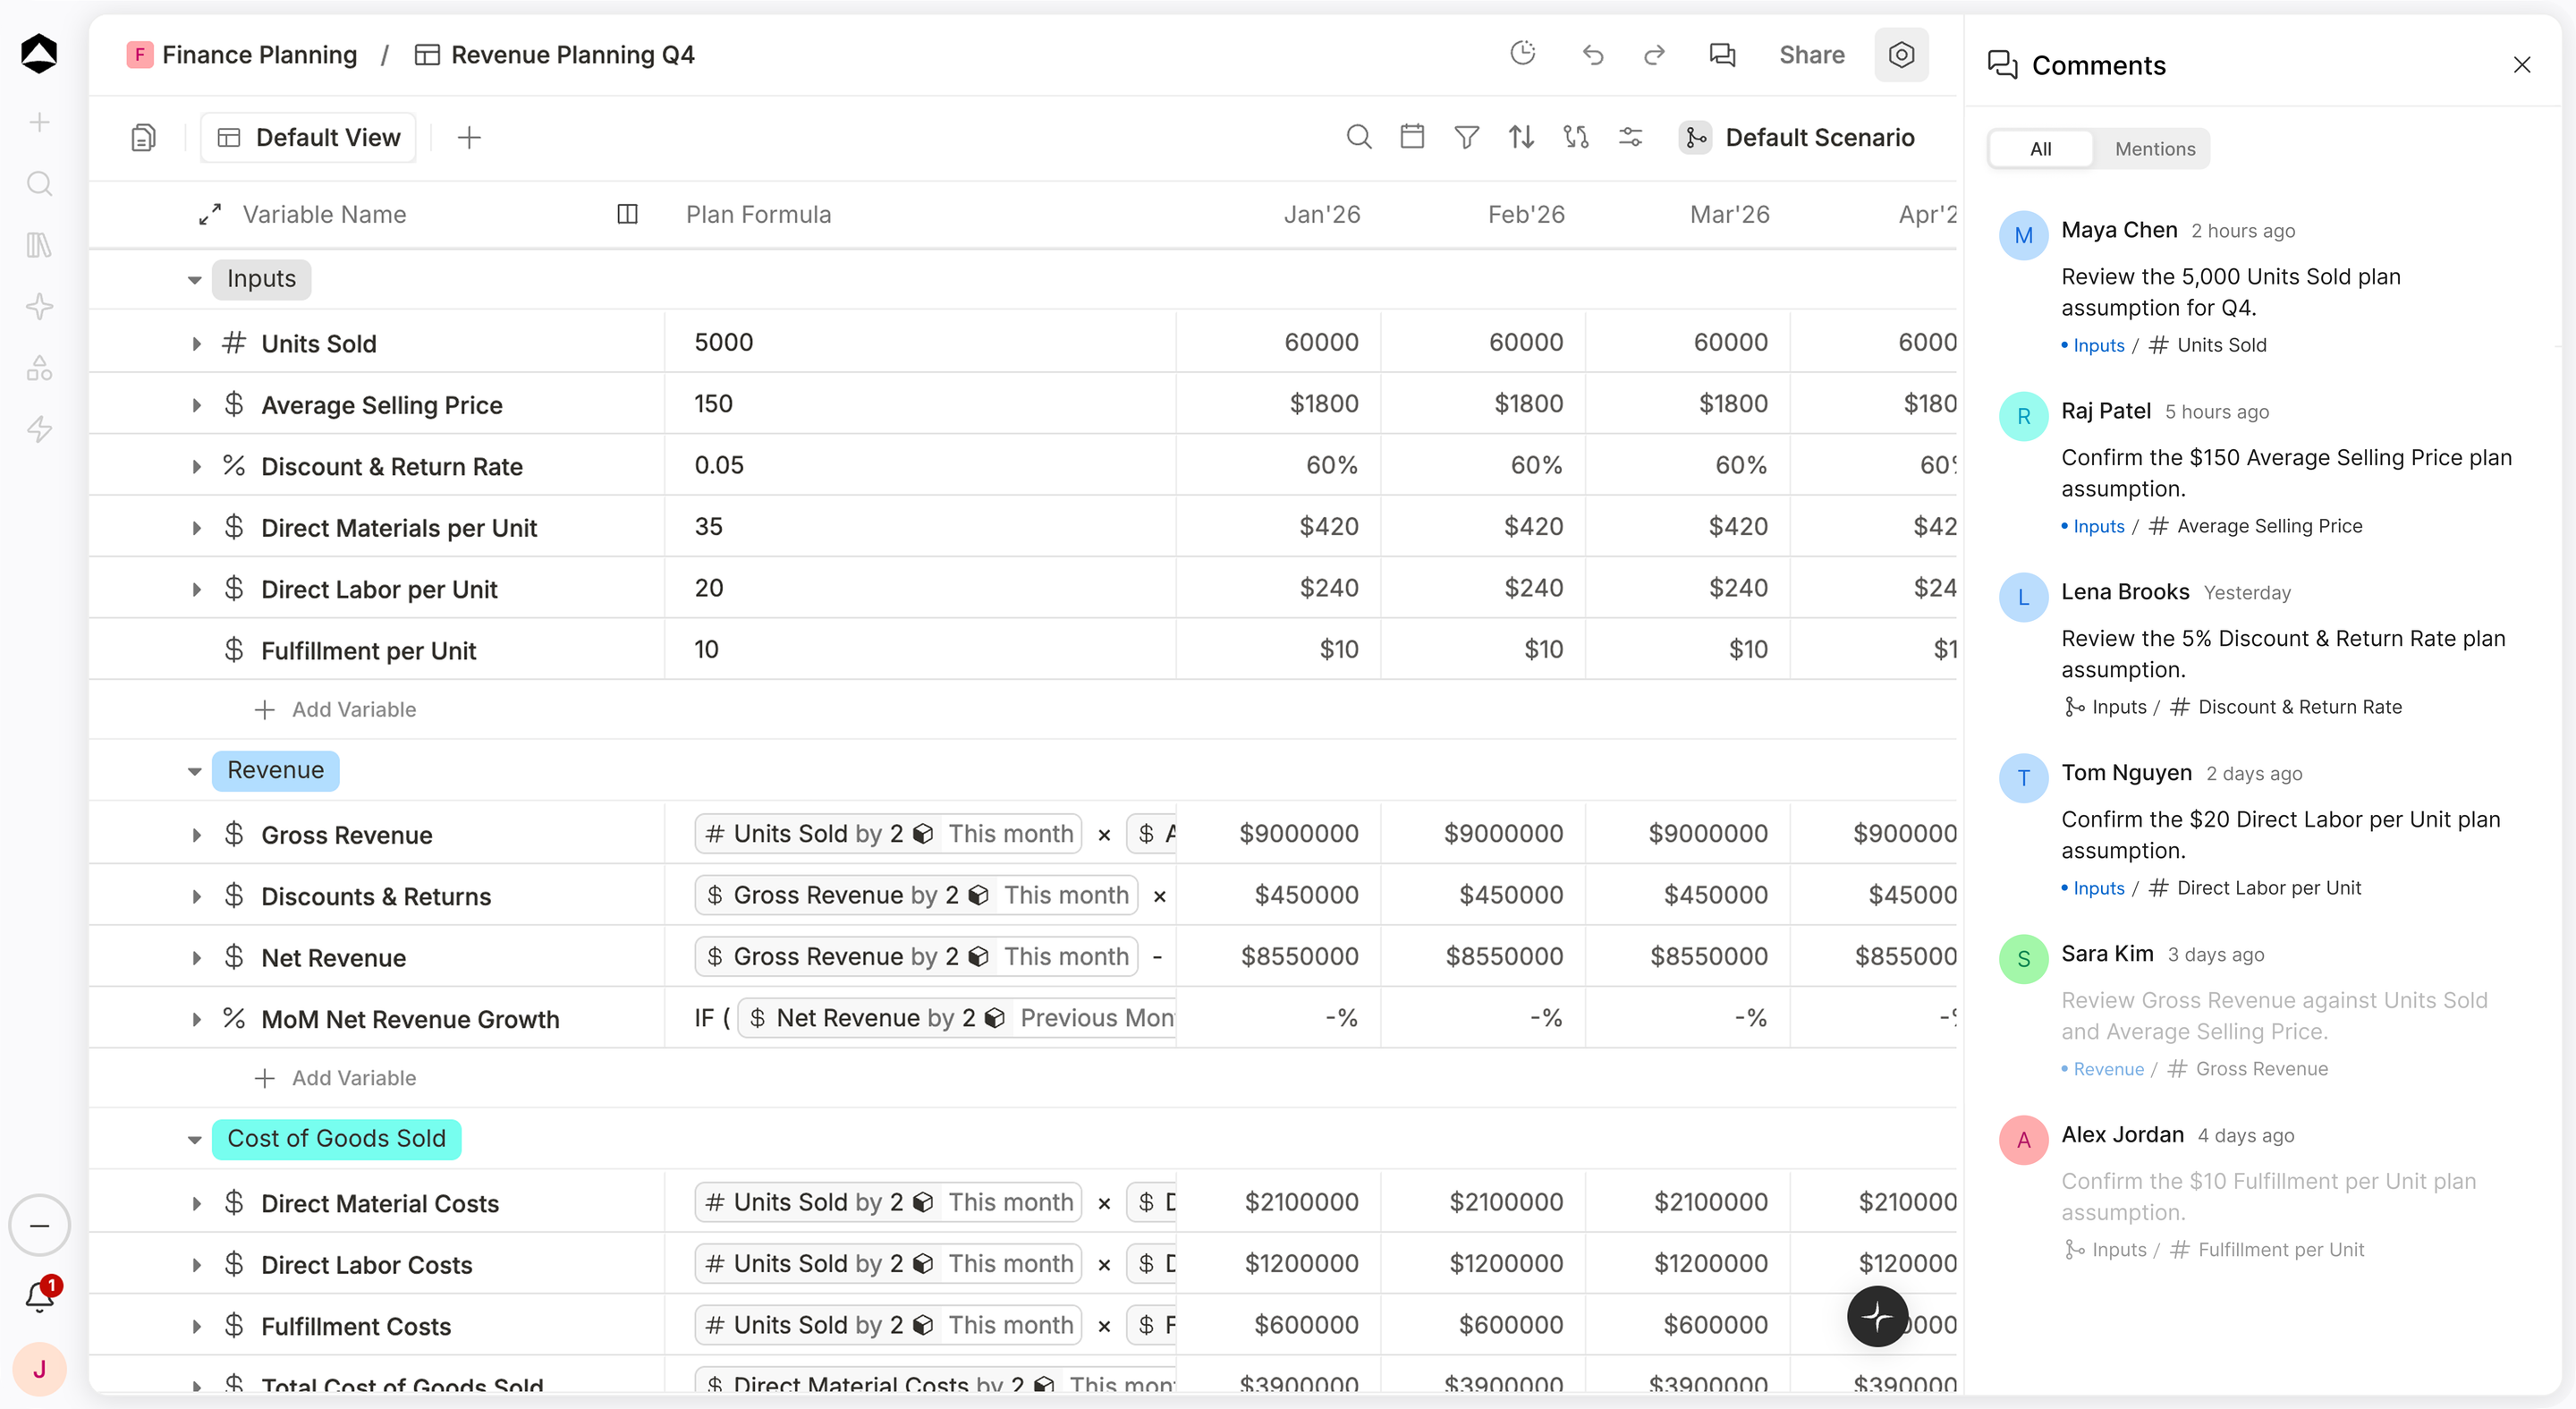Screen dimensions: 2576x1409
Task: Open the hexagon settings icon next to Share
Action: [x=1901, y=55]
